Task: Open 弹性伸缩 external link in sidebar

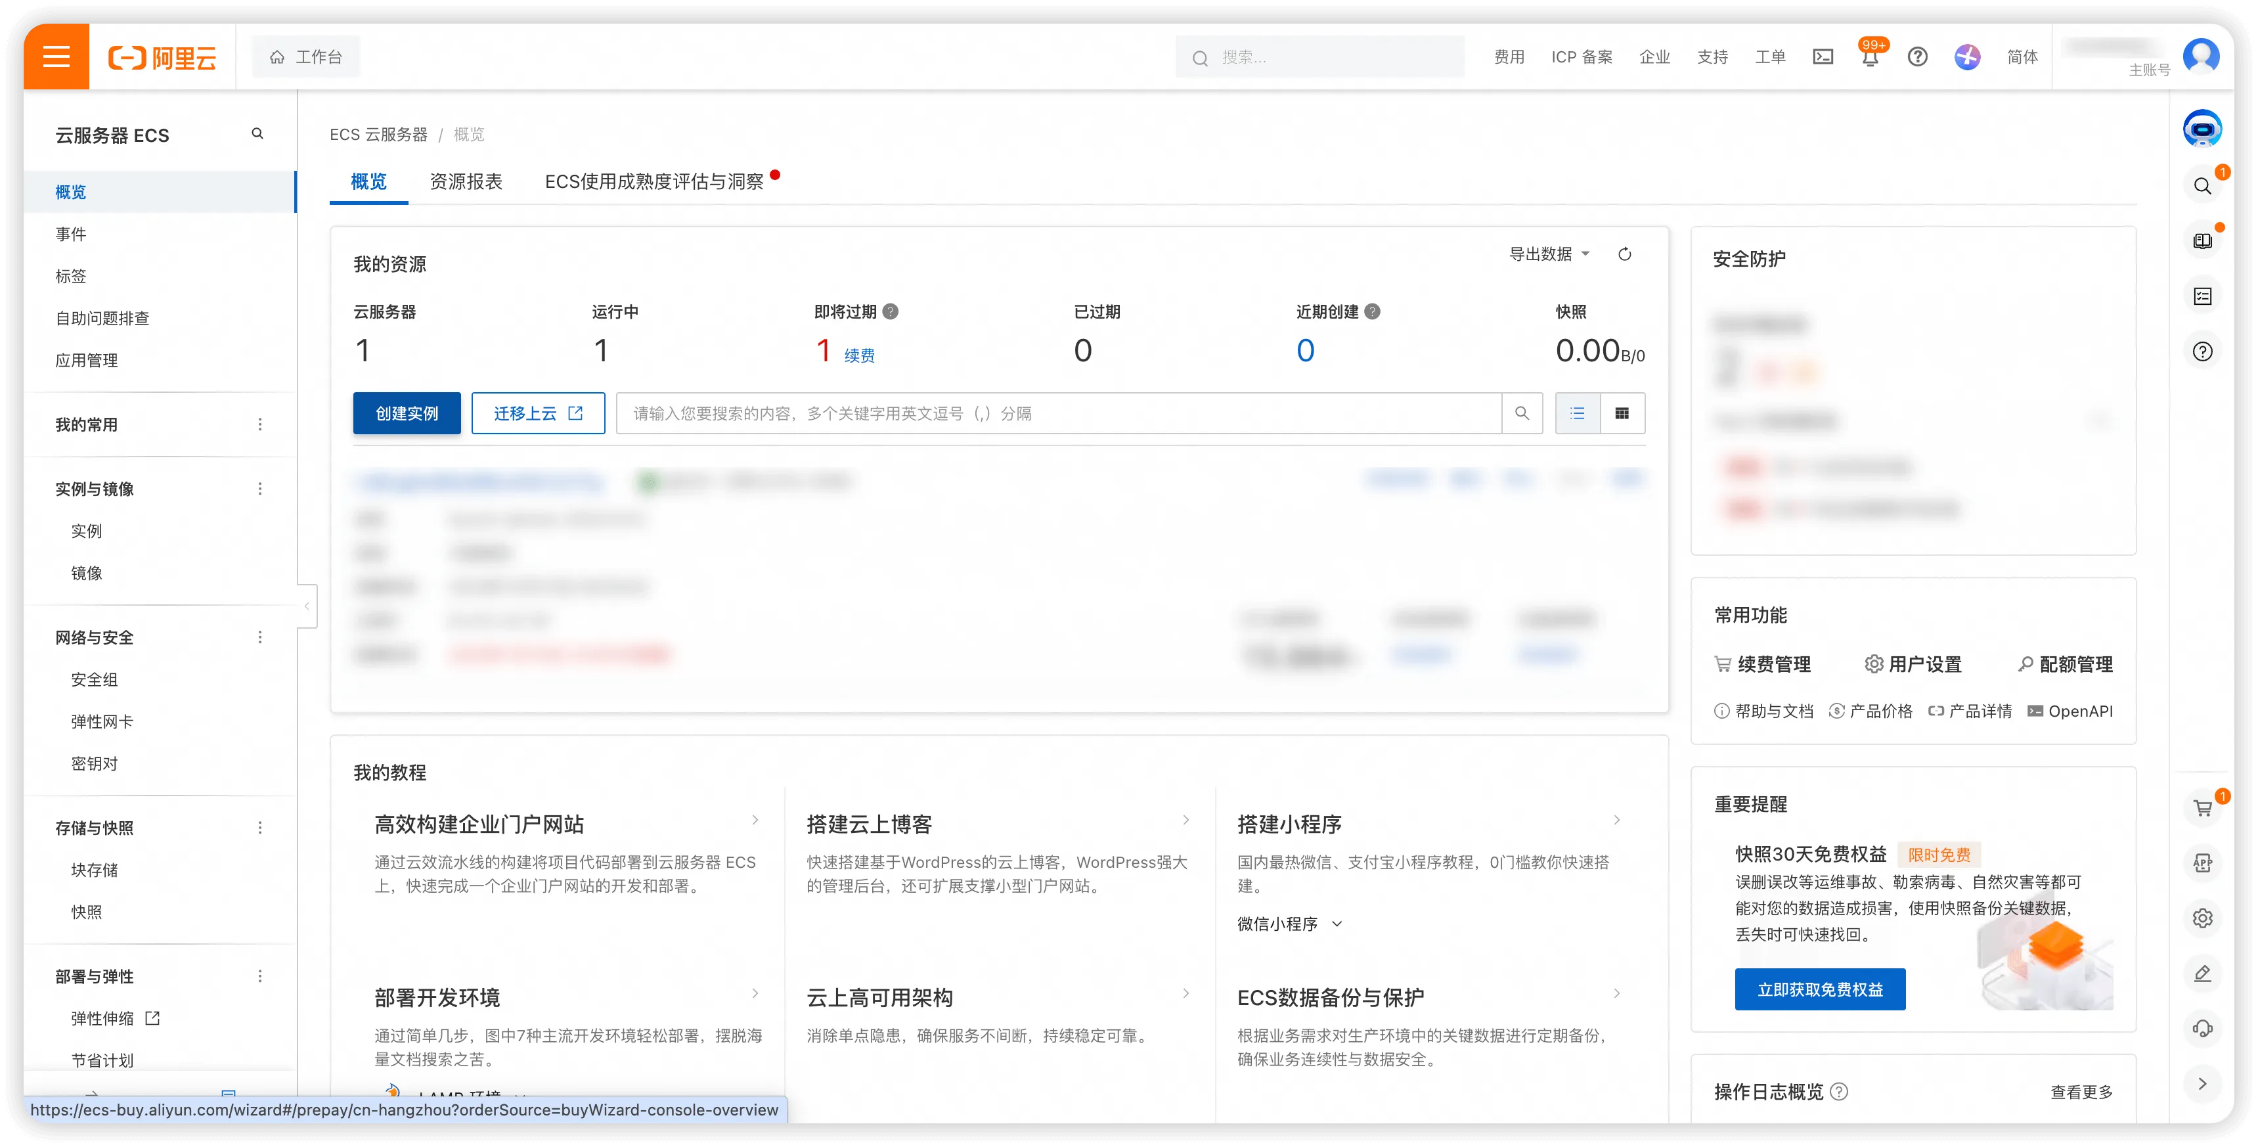Action: 115,1018
